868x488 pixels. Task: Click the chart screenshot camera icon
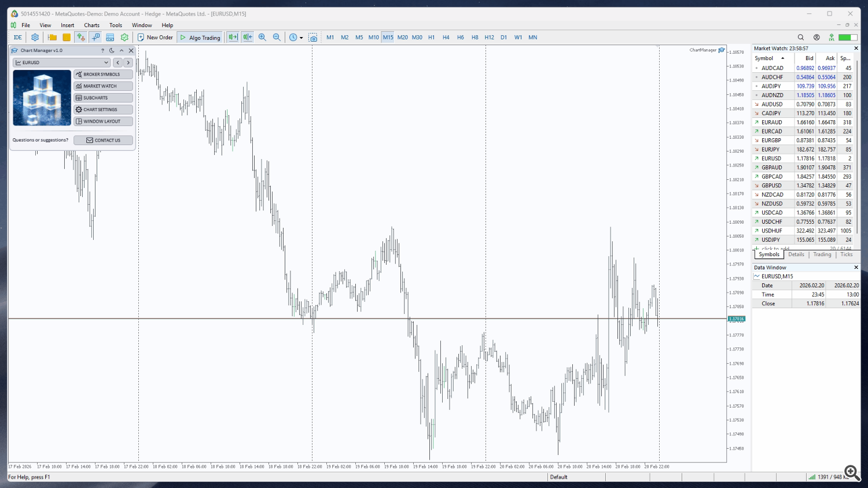coord(313,37)
